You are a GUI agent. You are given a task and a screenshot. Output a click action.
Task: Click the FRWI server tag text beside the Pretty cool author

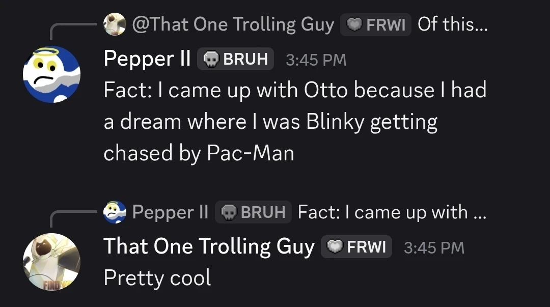366,247
